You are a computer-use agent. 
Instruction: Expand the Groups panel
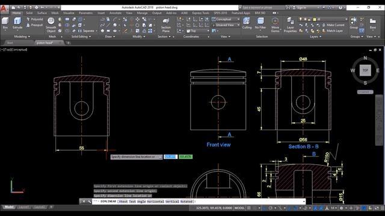(x=357, y=37)
